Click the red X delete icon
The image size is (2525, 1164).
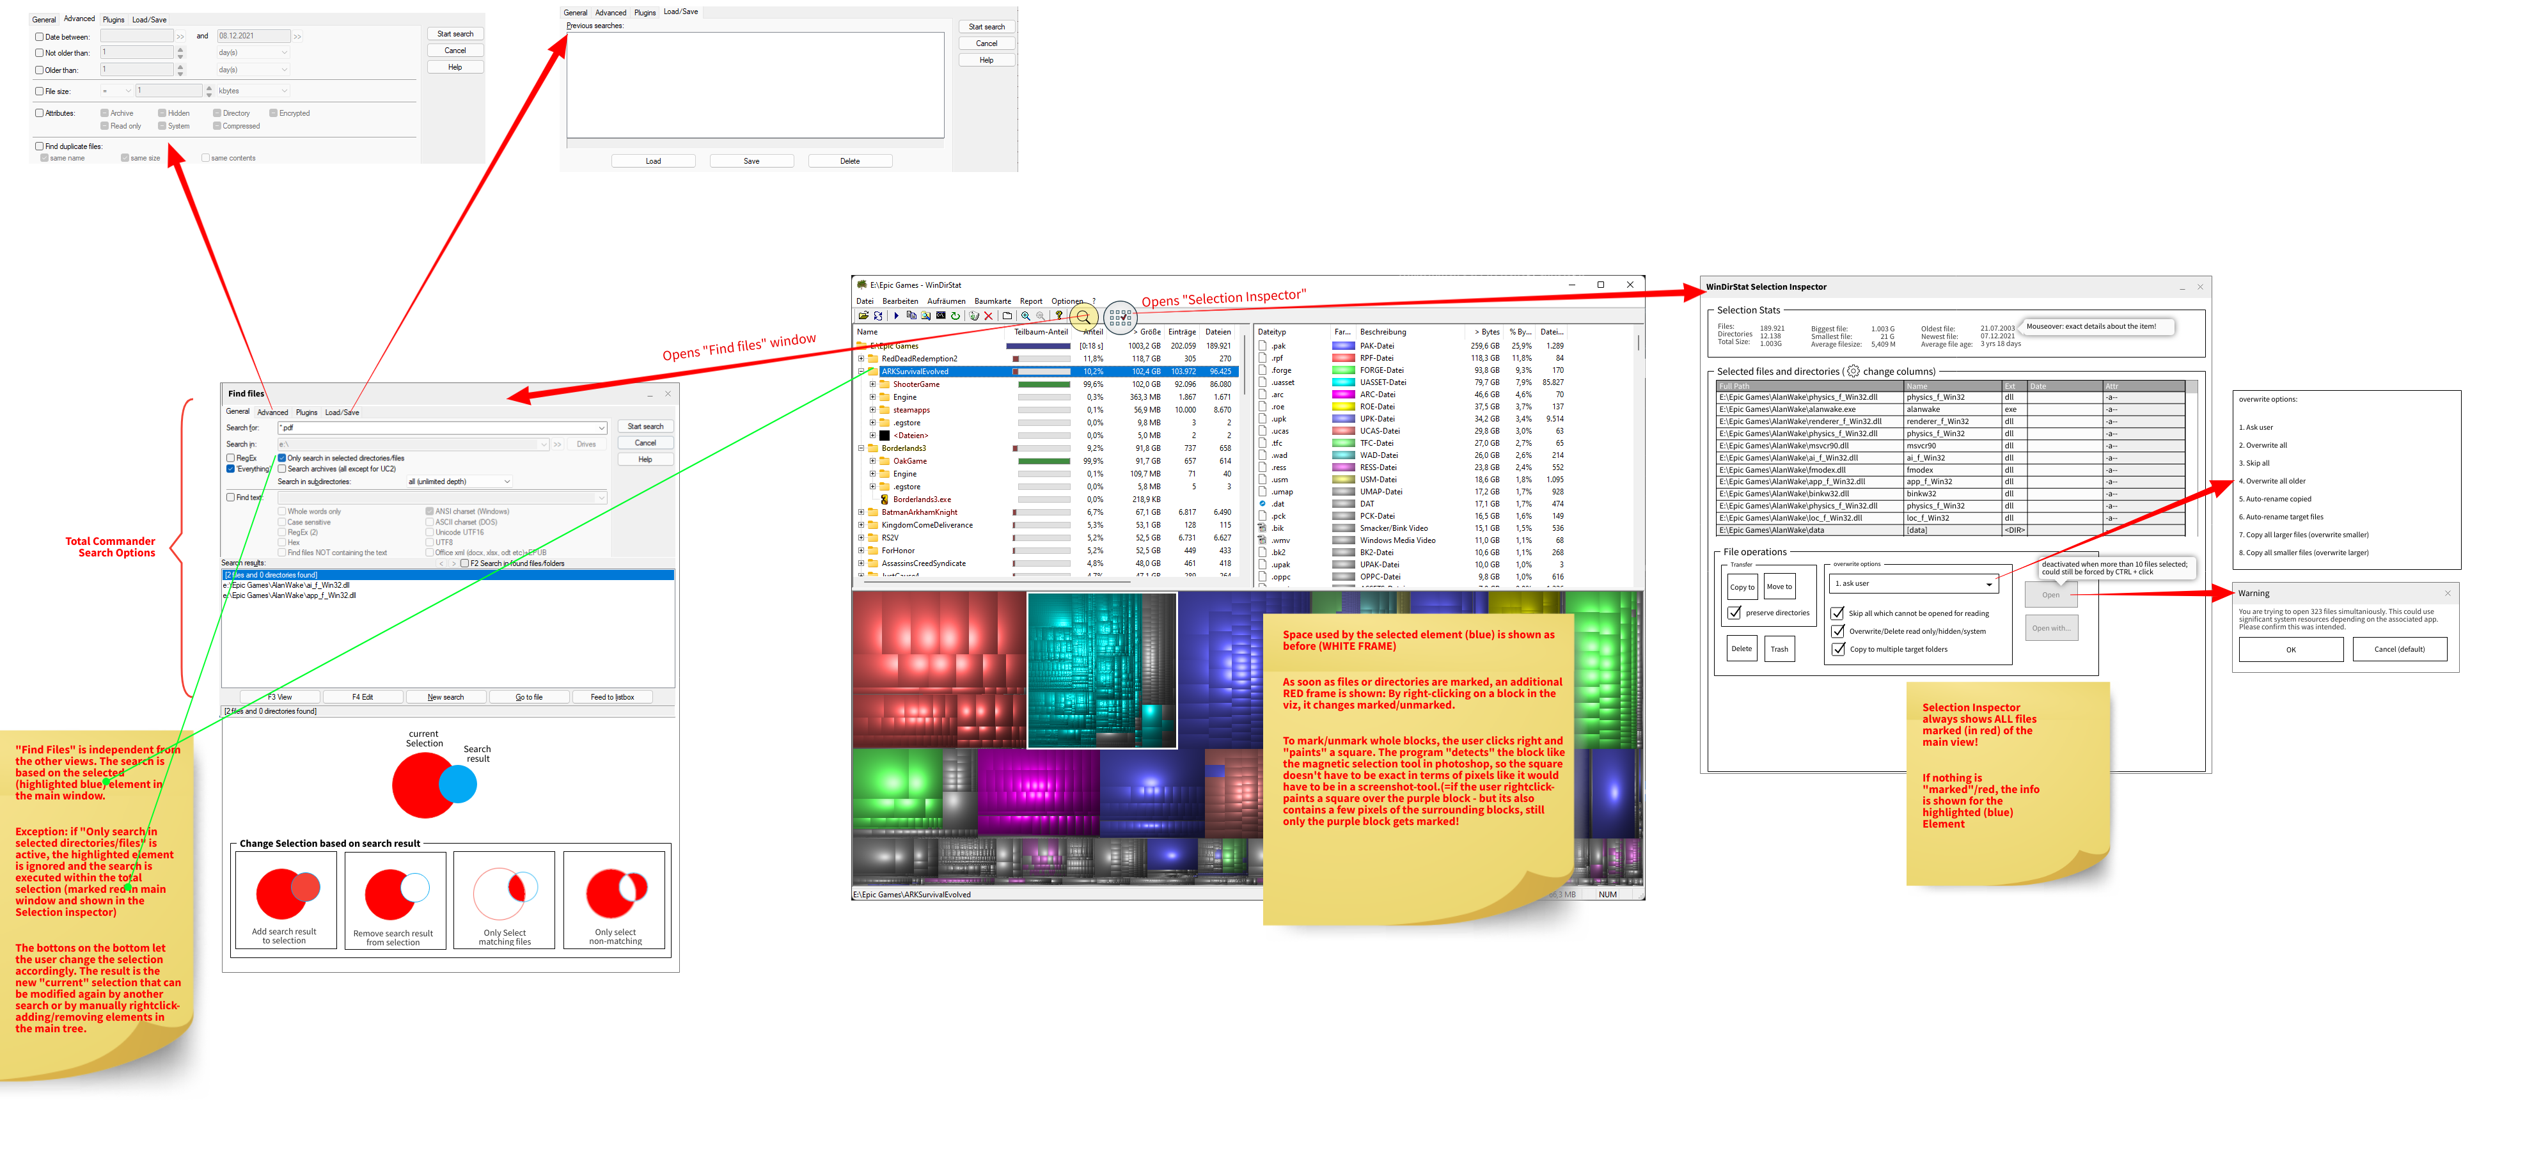pos(988,315)
